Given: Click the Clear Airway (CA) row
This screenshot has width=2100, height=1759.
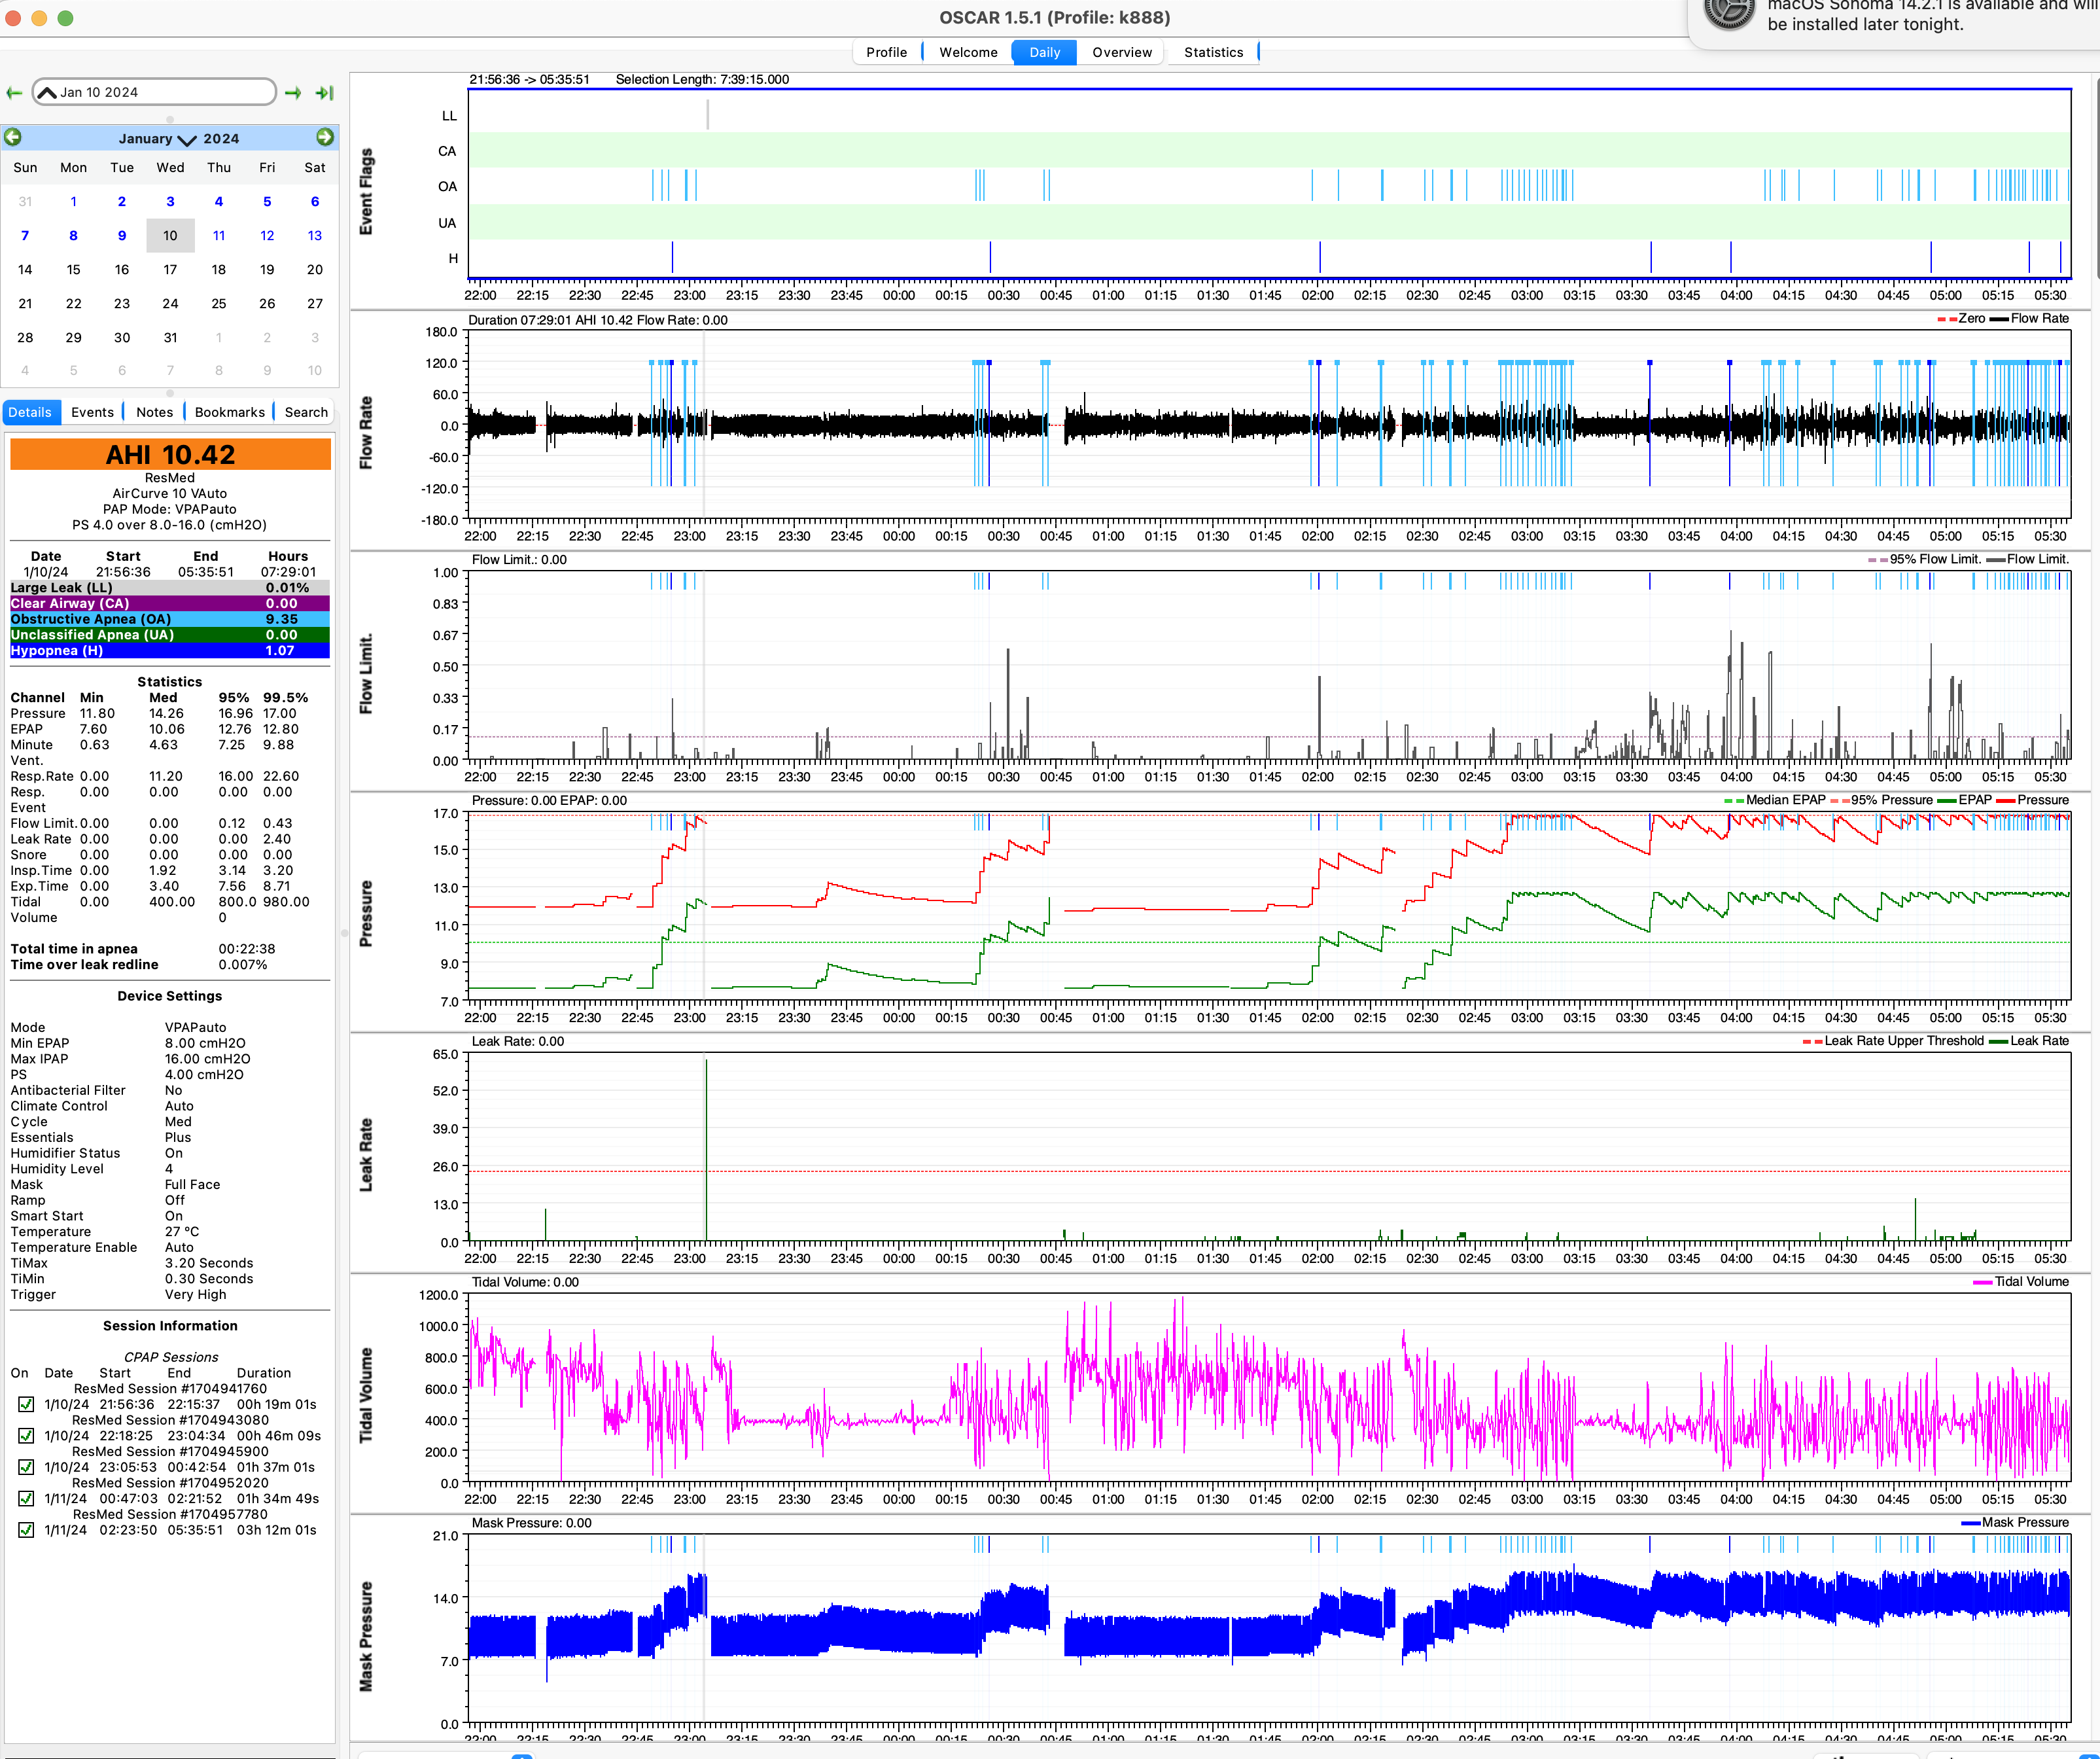Looking at the screenshot, I should 170,604.
